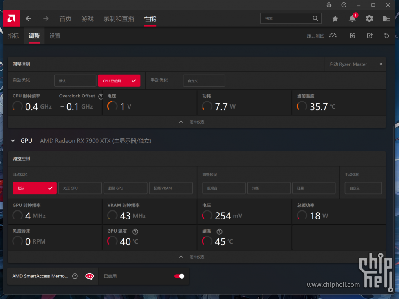Minimize the AMD Software window
This screenshot has width=399, height=299.
click(359, 5)
